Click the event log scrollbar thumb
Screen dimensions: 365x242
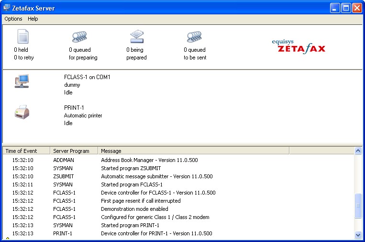pos(358,206)
